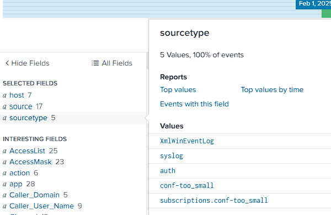This screenshot has width=331, height=215.
Task: Click the SELECTED FIELDS heading
Action: (x=30, y=83)
